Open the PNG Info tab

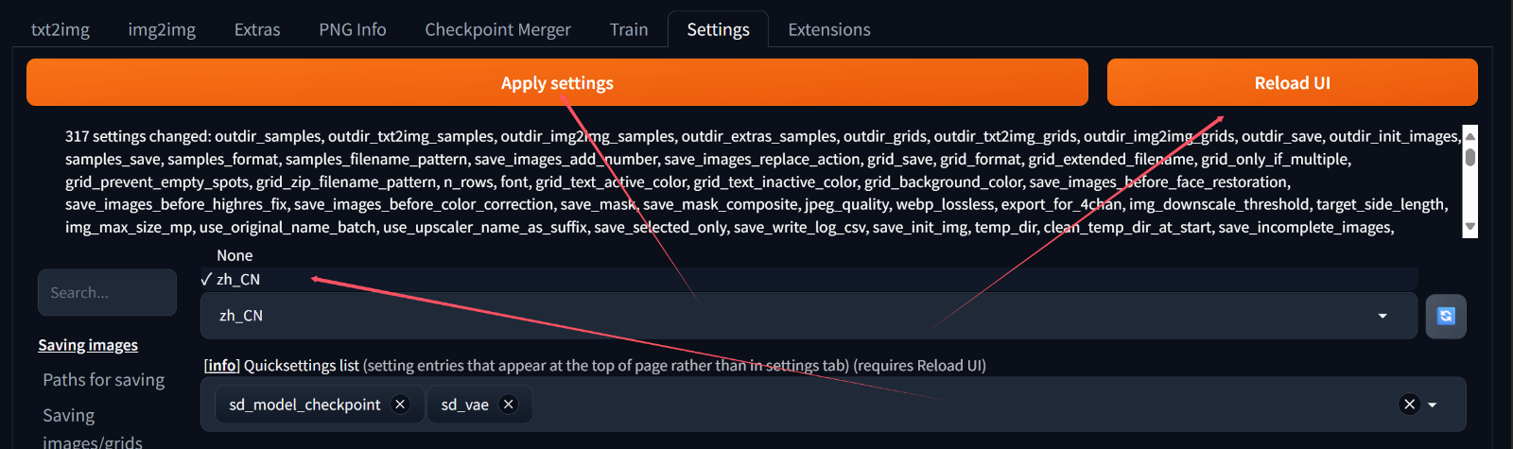(353, 29)
